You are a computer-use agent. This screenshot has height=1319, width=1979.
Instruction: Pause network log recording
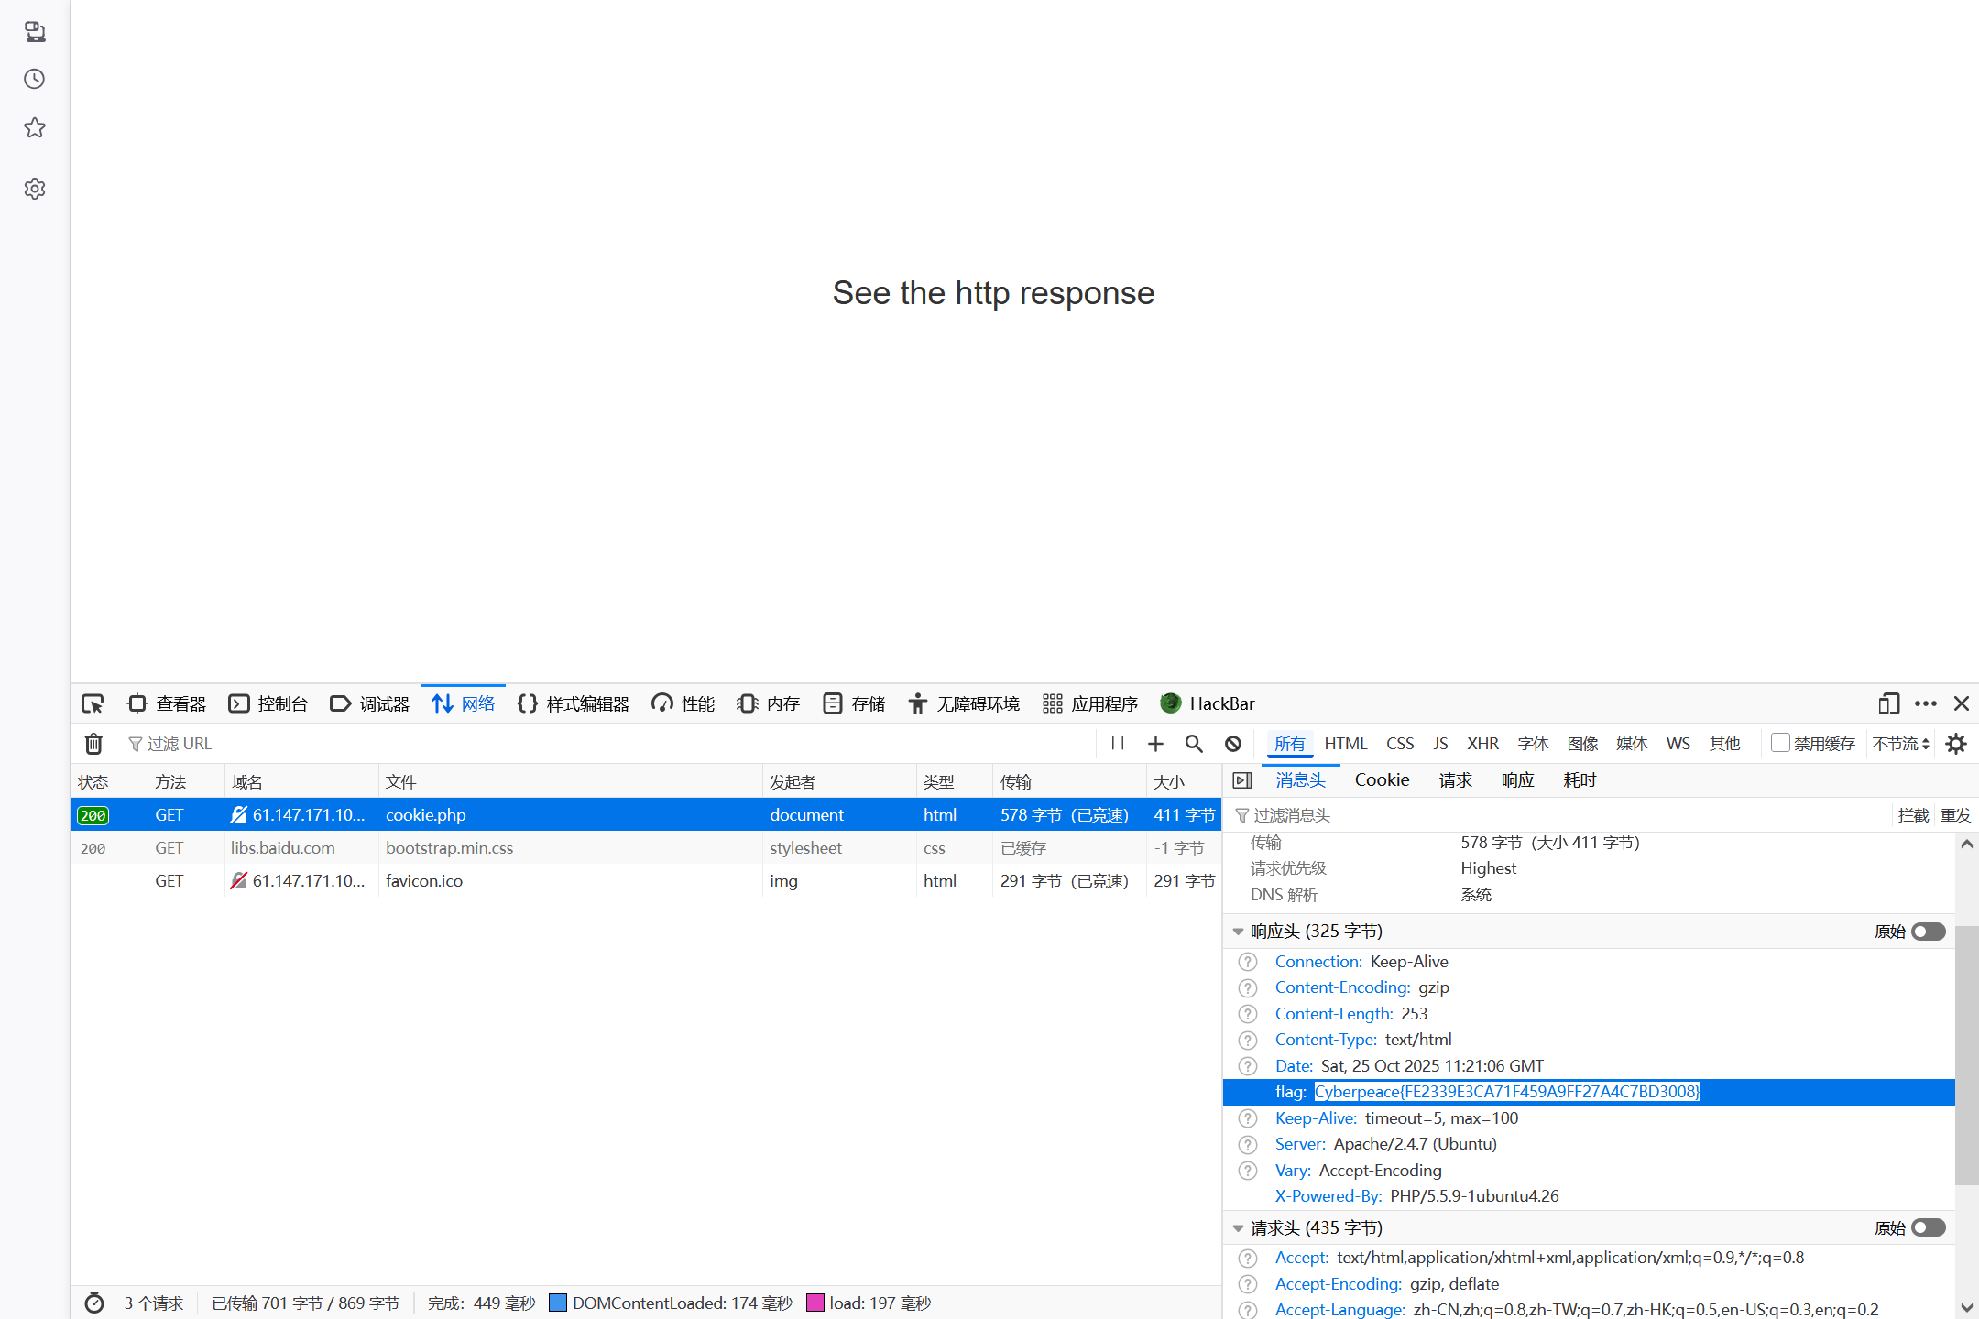coord(1117,744)
